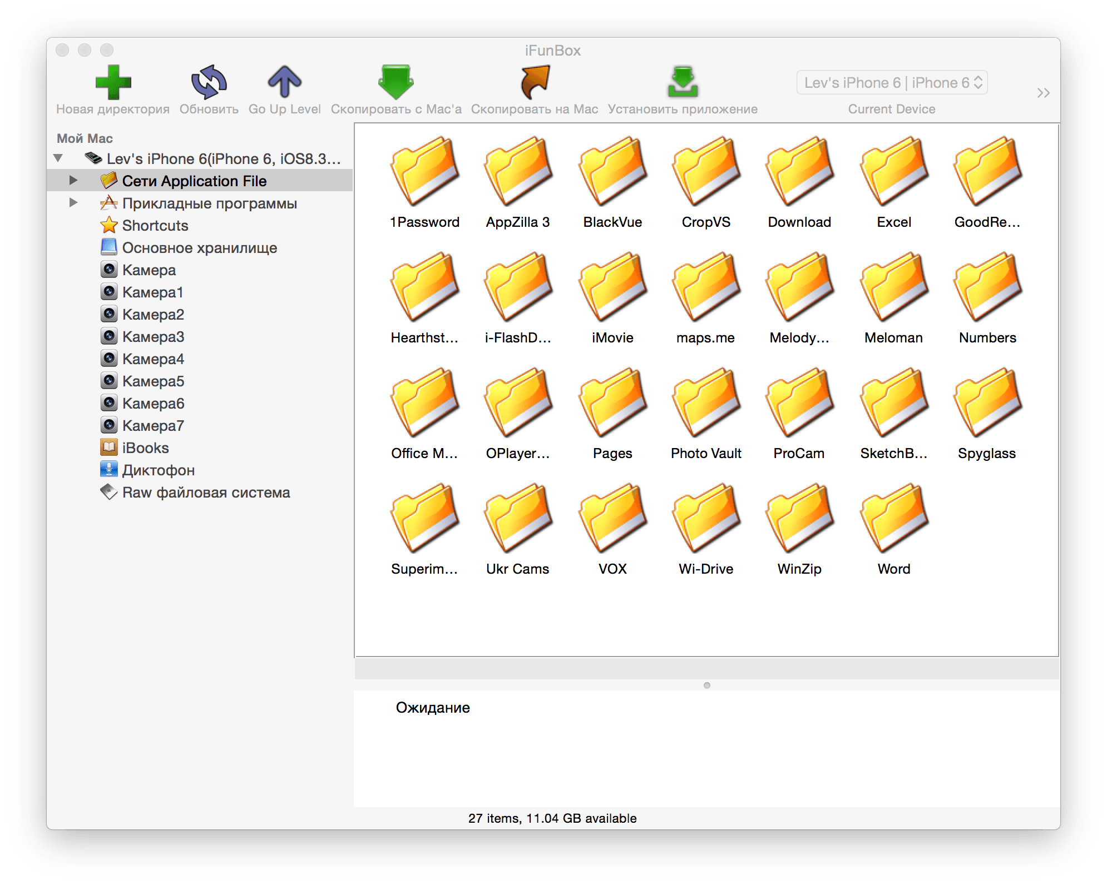
Task: Select the iMovie folder
Action: (612, 299)
